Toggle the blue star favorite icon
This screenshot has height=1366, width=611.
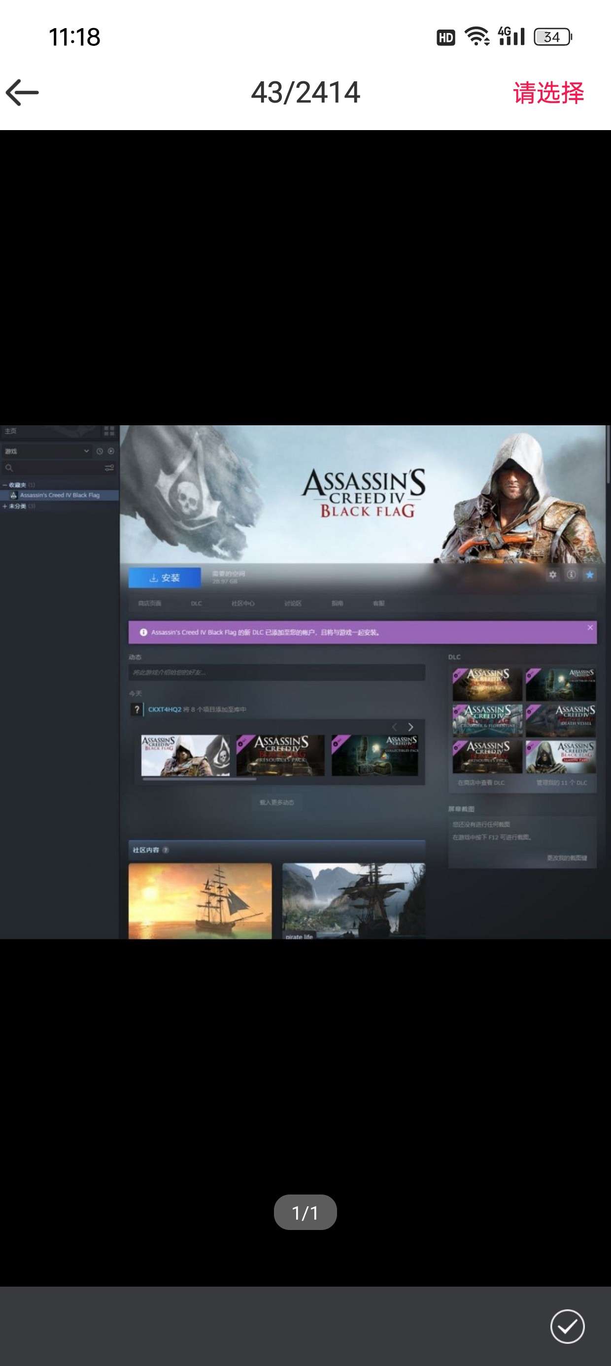point(589,575)
